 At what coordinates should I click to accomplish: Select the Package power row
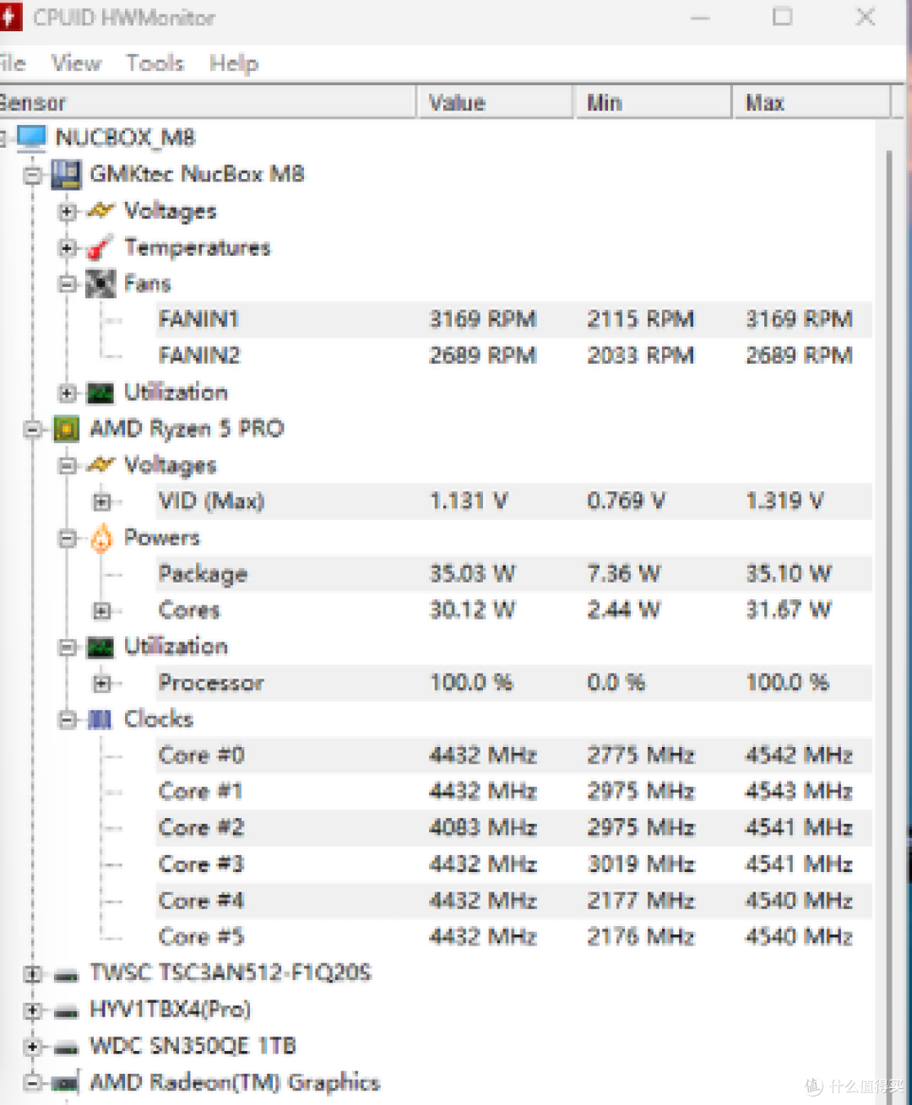tap(514, 574)
